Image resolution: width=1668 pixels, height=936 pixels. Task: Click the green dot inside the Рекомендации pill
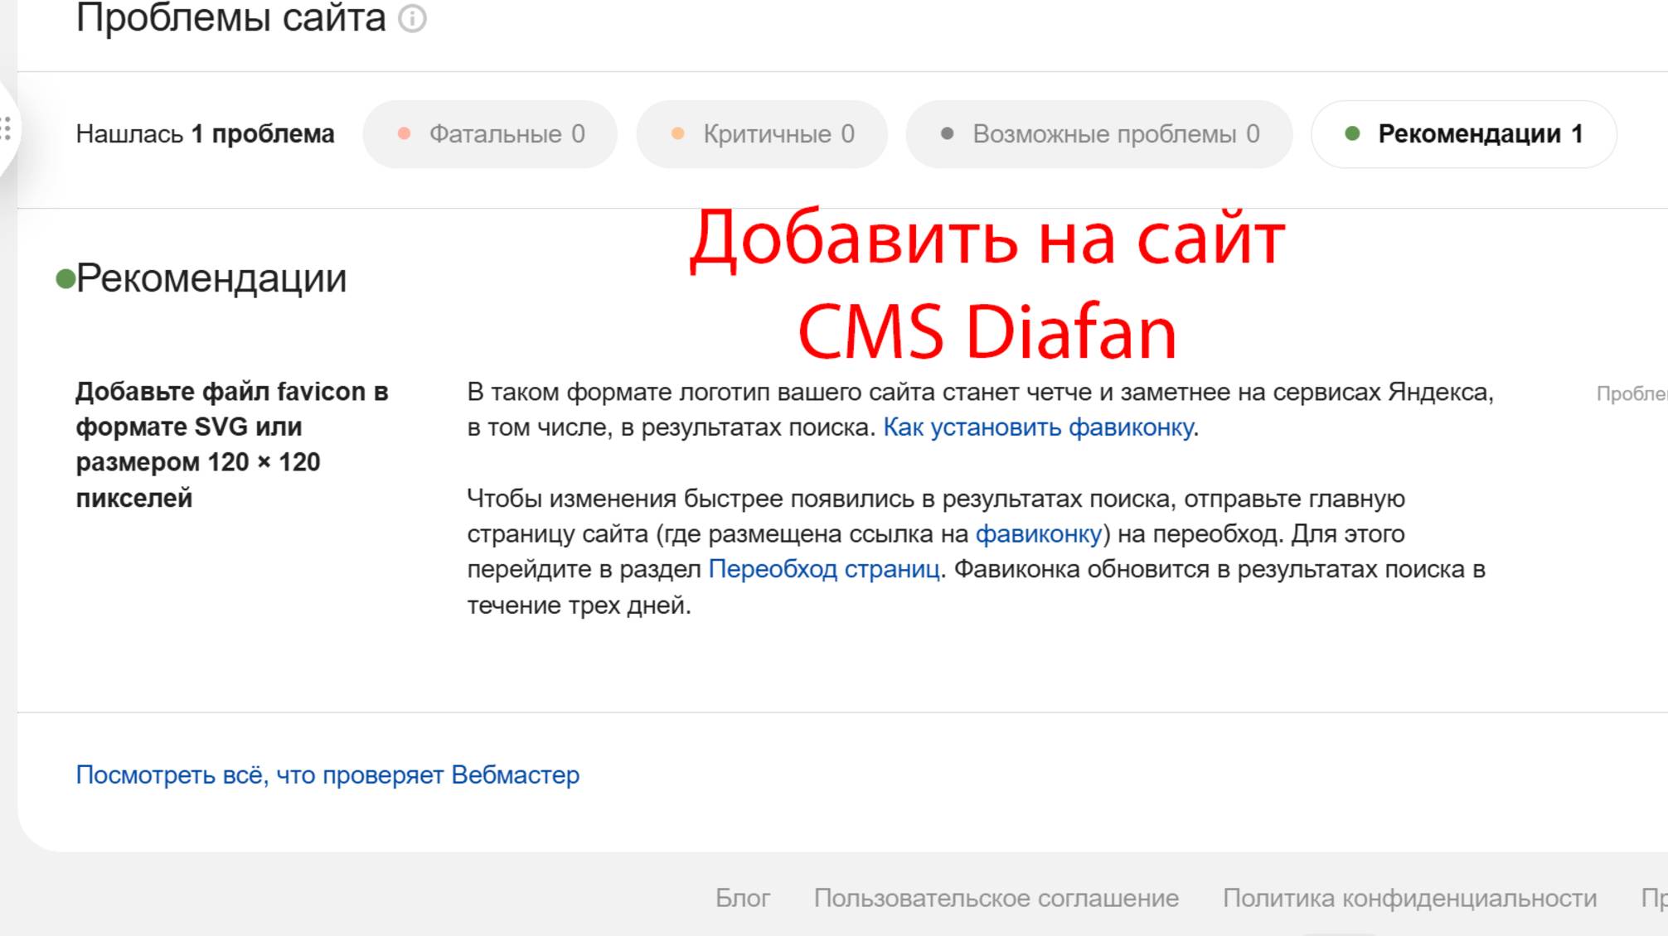(1354, 132)
